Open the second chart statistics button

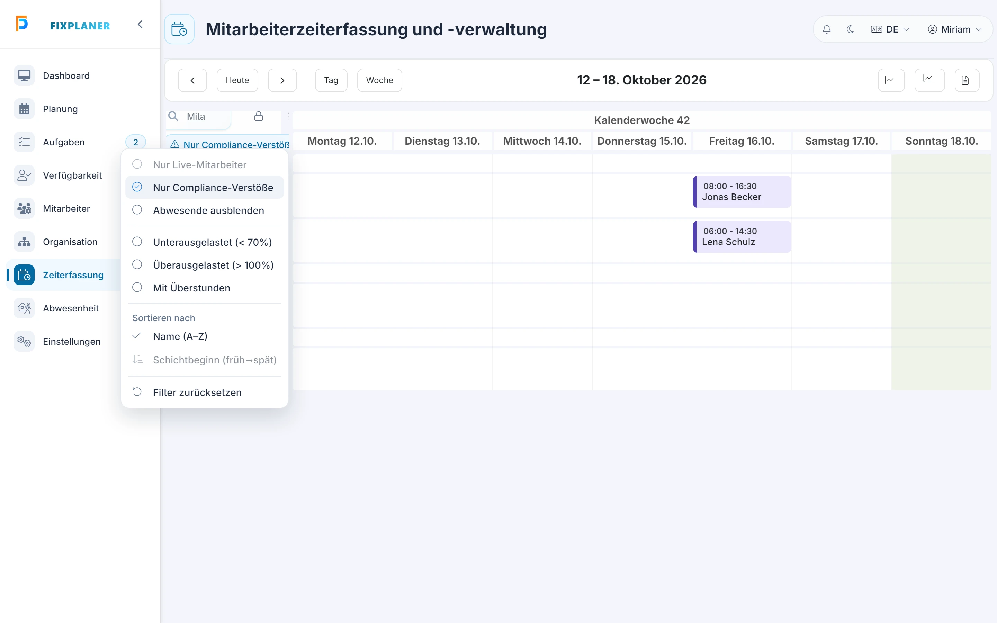point(929,80)
